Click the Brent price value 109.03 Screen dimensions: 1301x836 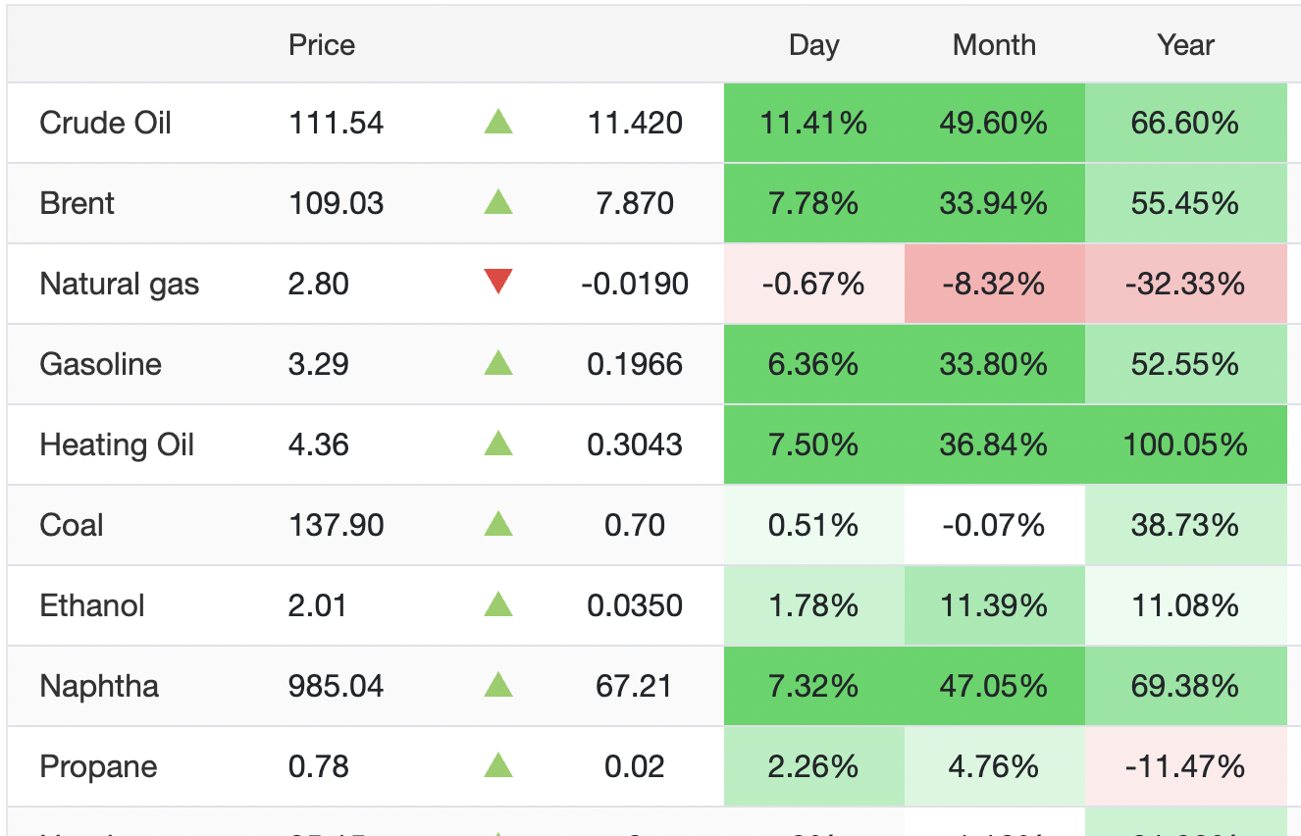(336, 204)
